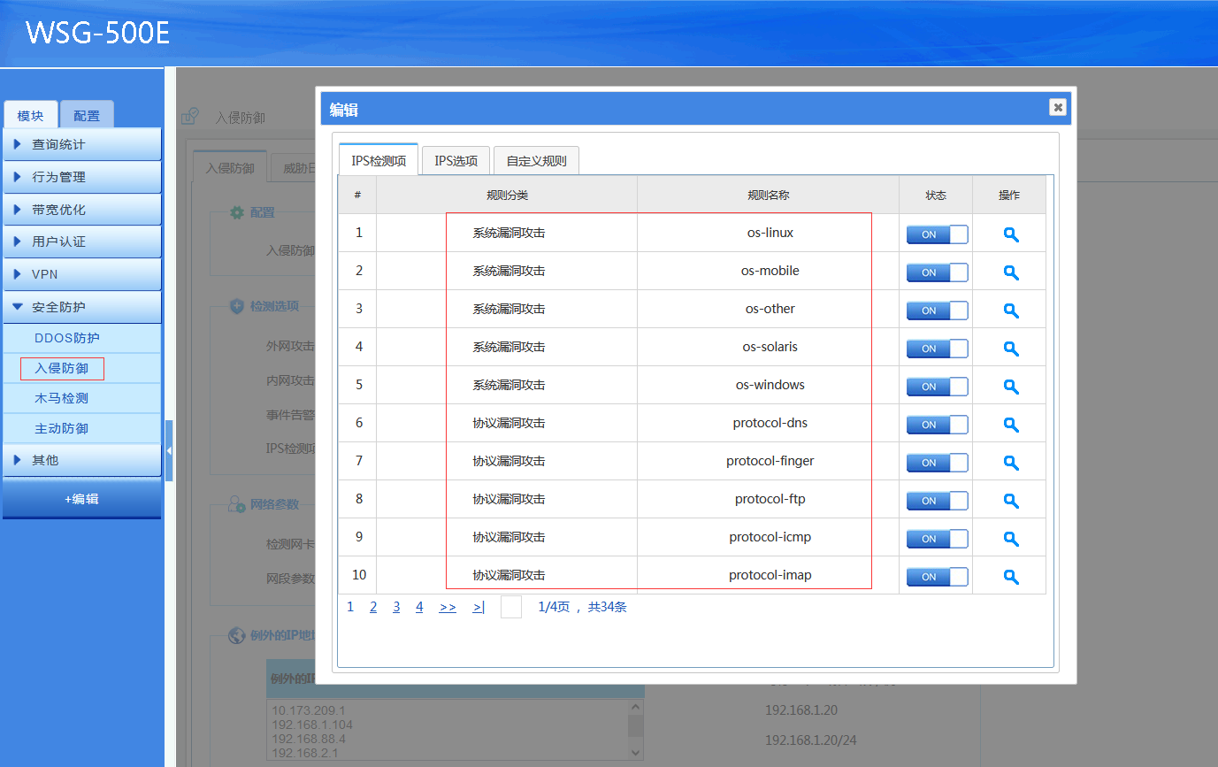Click the search icon beside protocol-ftp
1218x767 pixels.
[1011, 501]
